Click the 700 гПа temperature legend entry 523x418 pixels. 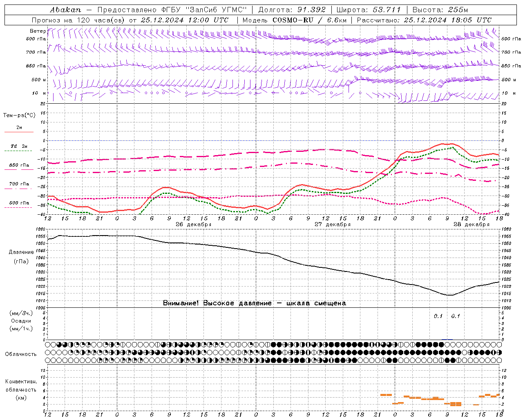point(19,184)
